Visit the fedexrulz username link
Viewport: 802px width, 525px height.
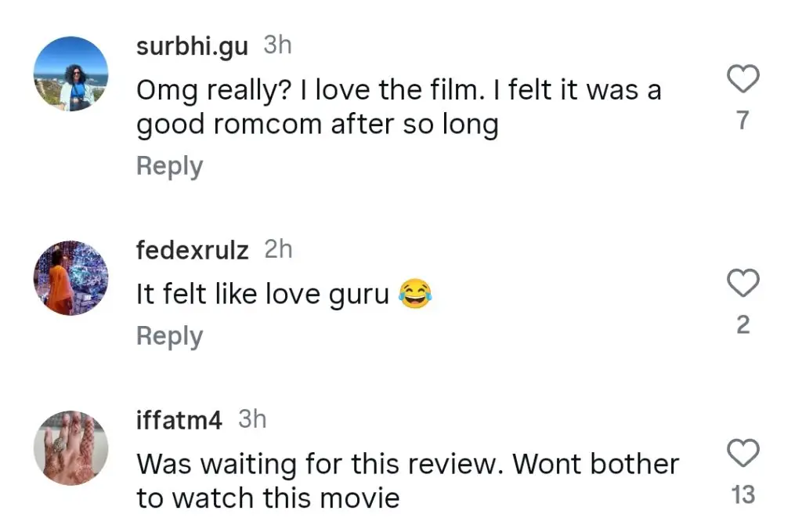click(192, 251)
